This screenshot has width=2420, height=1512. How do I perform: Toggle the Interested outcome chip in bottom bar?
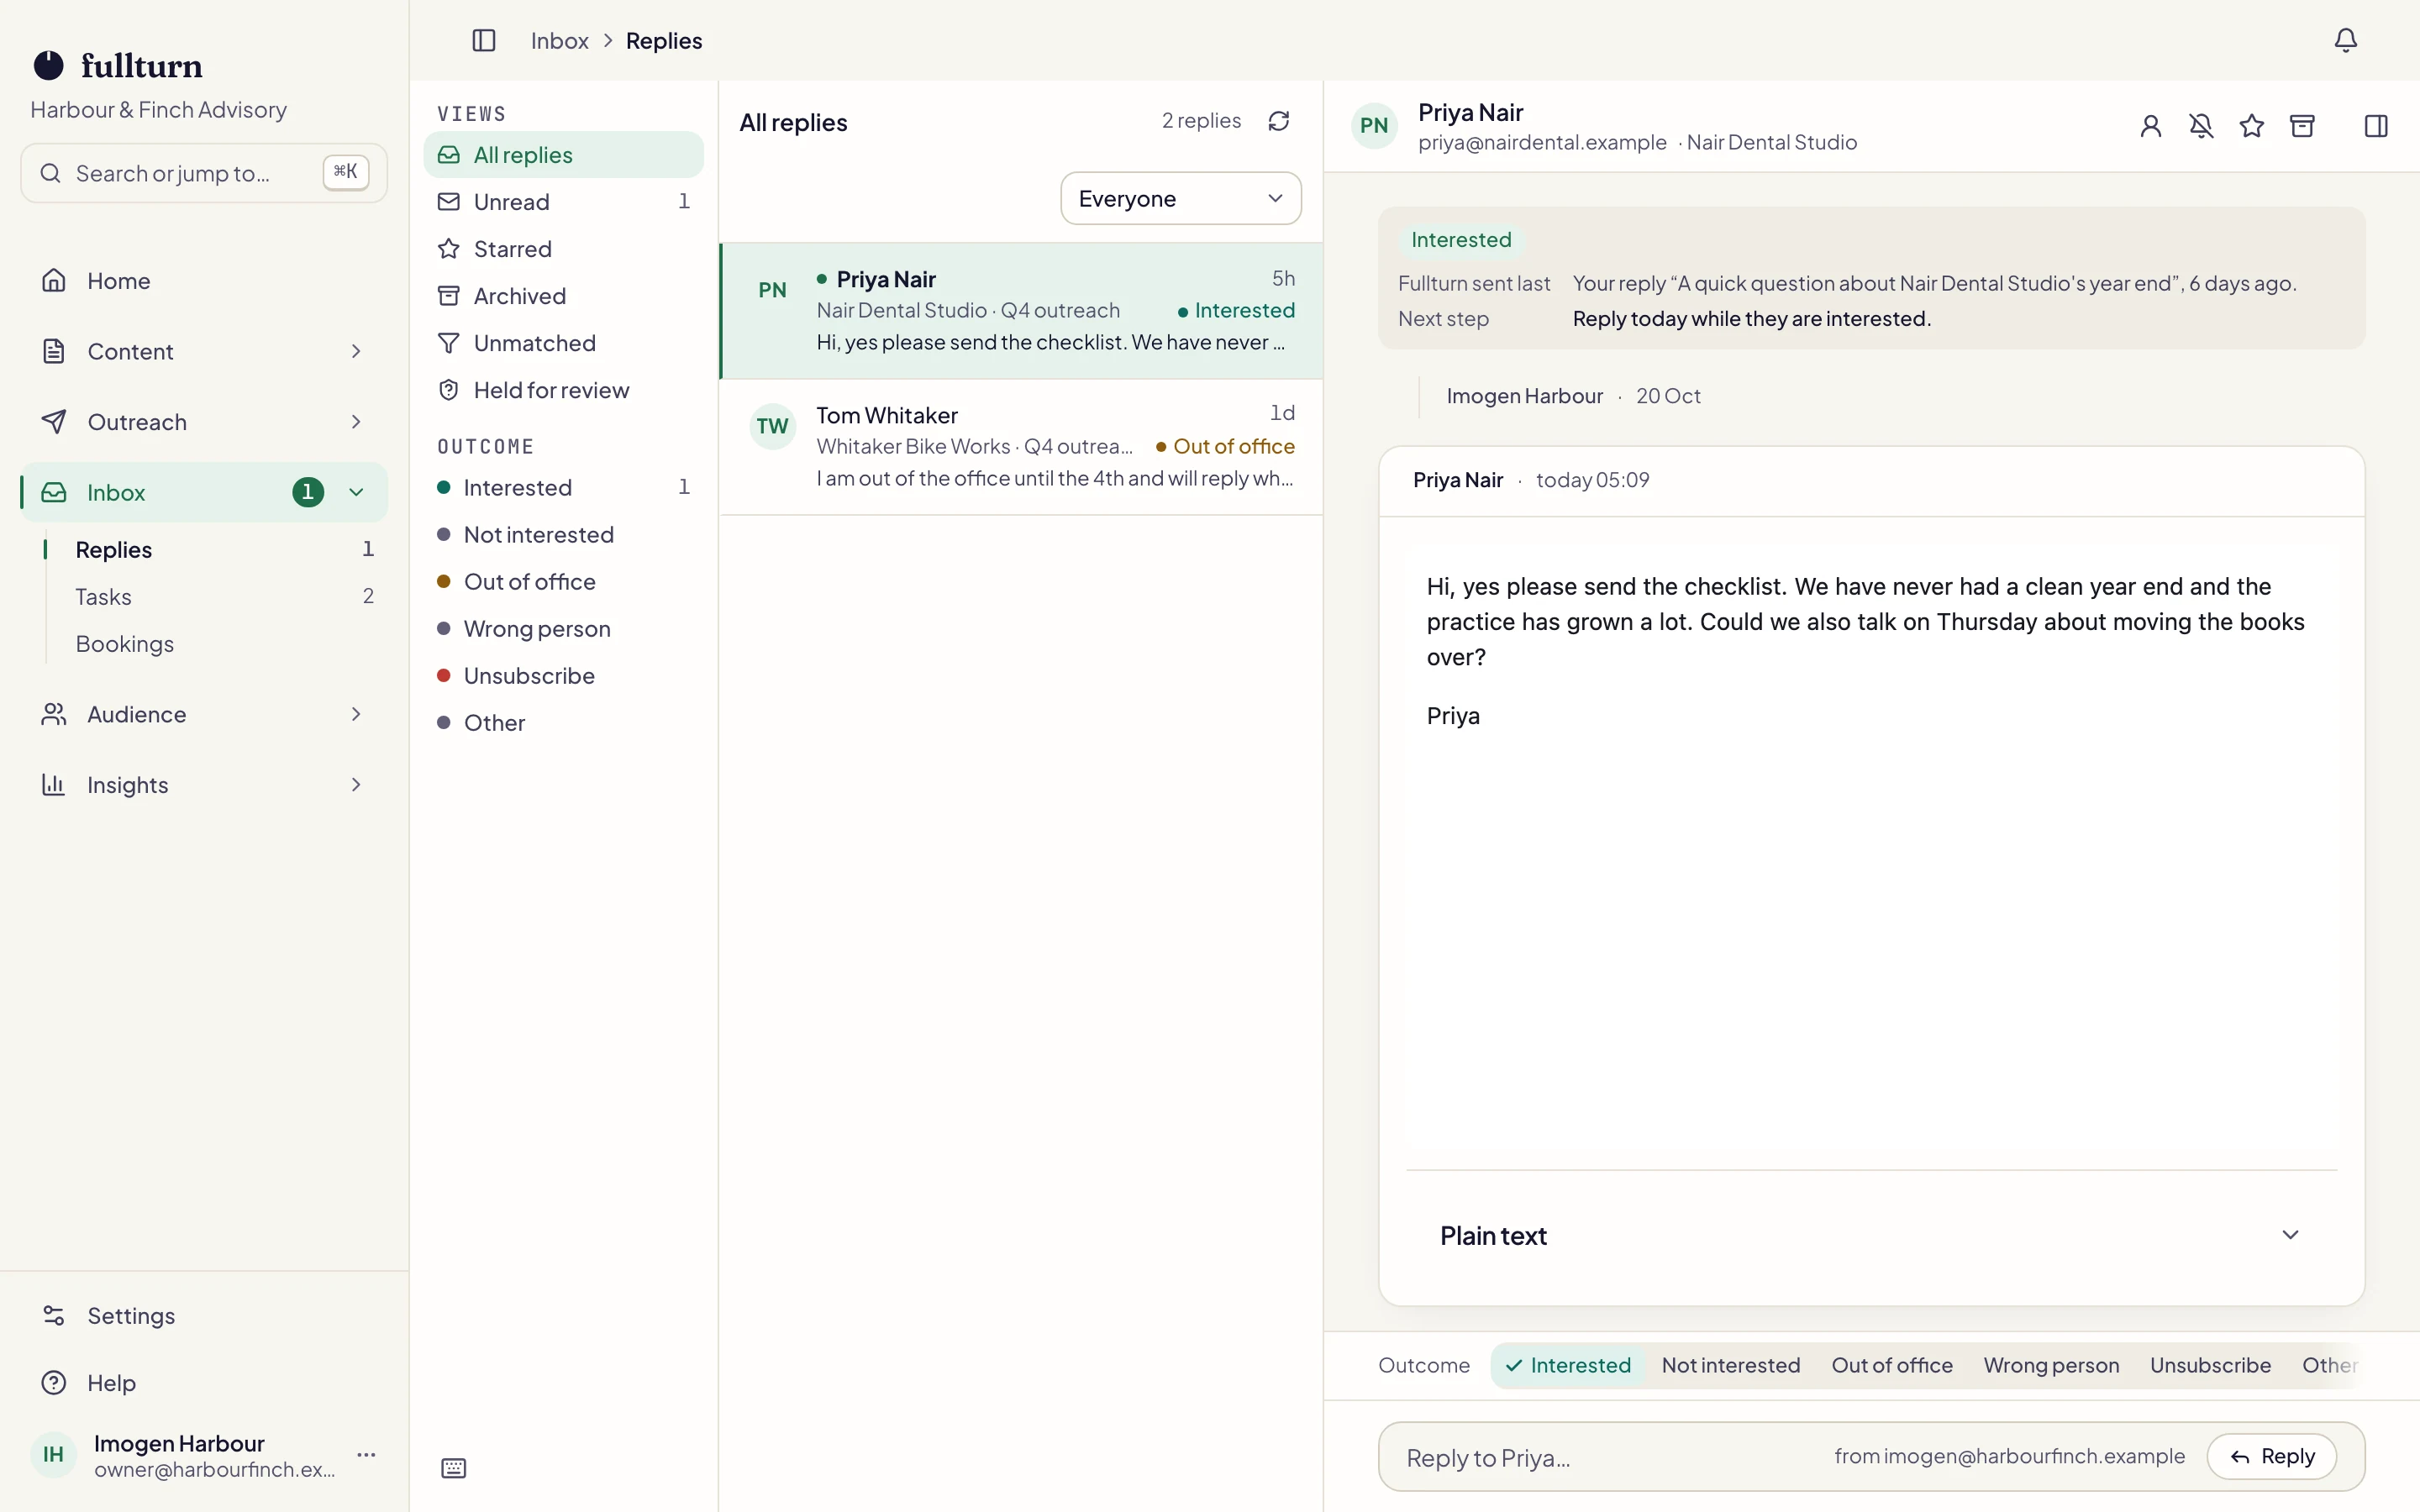1567,1366
